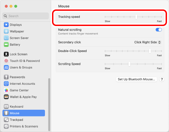This screenshot has width=169, height=132.
Task: Click the Trackpad icon in sidebar
Action: click(x=6, y=120)
